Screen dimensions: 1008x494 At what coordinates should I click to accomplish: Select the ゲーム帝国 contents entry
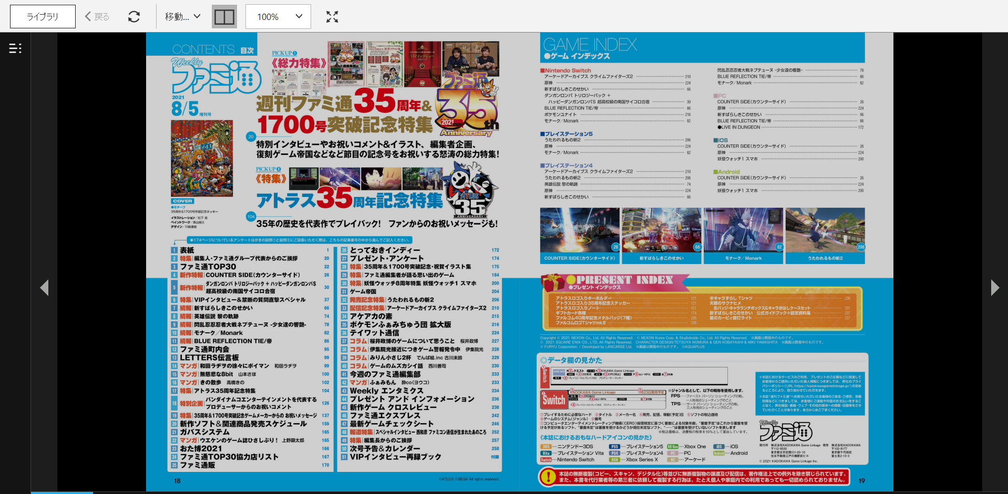[x=363, y=291]
